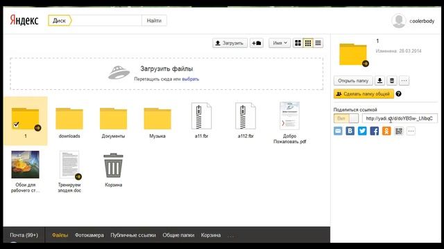Open Корзина tab in bottom bar
This screenshot has height=249, width=444.
(211, 235)
